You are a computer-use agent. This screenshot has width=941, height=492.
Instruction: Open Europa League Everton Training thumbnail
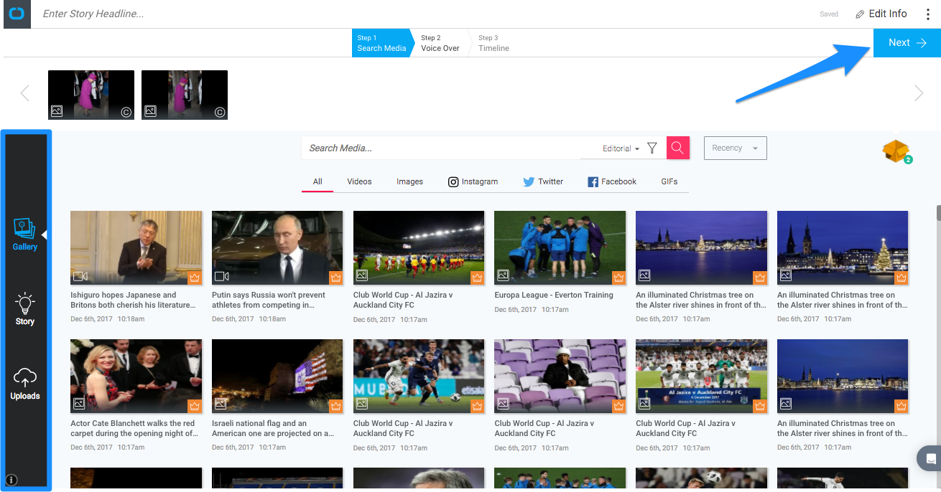pyautogui.click(x=560, y=247)
